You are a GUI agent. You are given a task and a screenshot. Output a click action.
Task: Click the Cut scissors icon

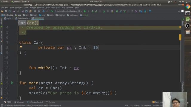pyautogui.click(x=23, y=11)
